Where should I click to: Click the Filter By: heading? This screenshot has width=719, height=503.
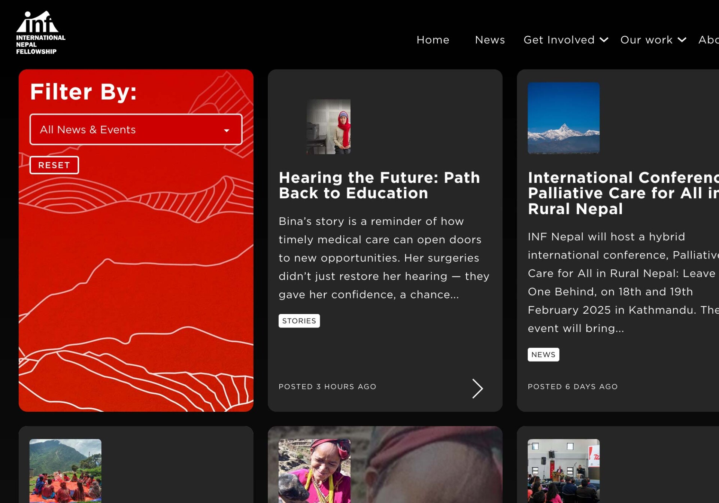click(84, 92)
